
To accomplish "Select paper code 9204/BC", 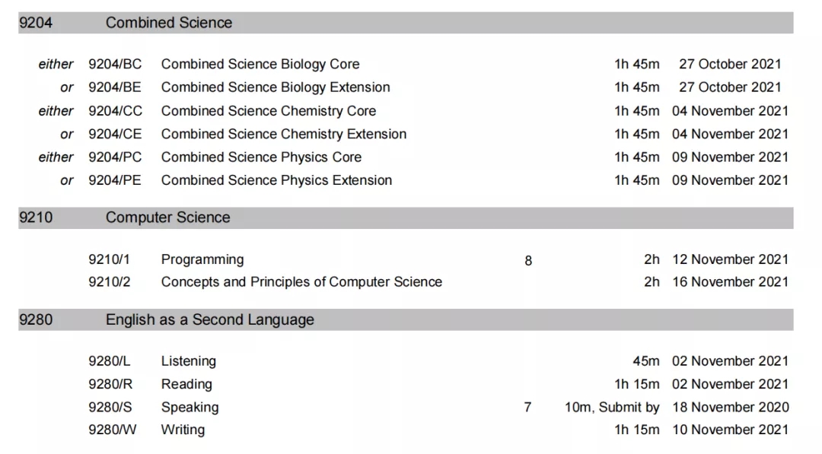I will coord(115,65).
